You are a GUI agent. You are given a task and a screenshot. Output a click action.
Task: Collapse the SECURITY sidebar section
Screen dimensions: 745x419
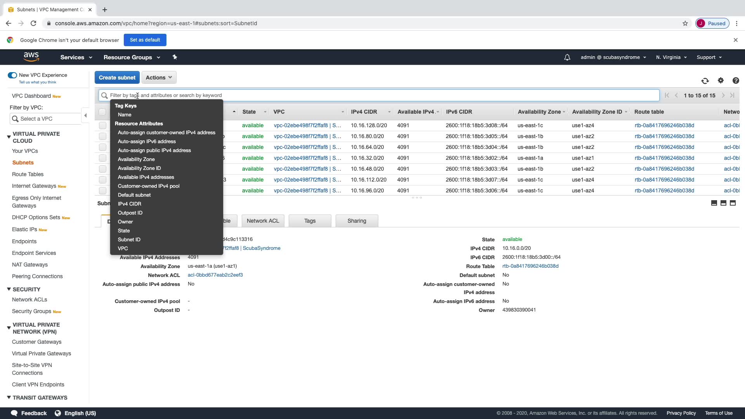point(9,289)
